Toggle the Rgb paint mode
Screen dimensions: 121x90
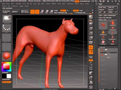click(63, 10)
